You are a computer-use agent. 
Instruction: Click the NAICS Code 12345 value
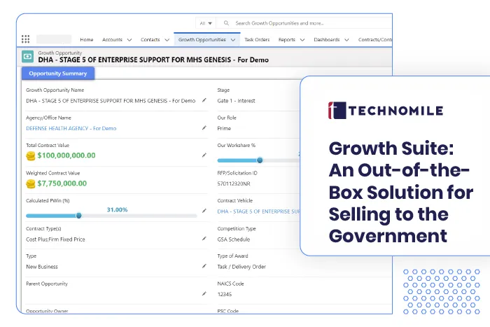click(x=225, y=294)
